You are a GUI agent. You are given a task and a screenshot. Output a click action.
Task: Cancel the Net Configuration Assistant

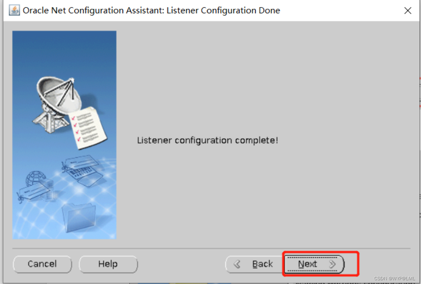click(x=43, y=264)
